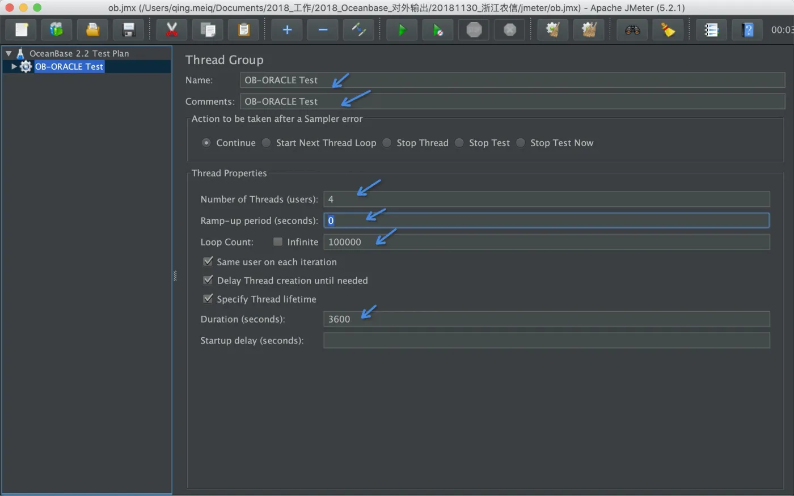The image size is (794, 496).
Task: Expand all nodes with the plus icon
Action: pyautogui.click(x=287, y=29)
